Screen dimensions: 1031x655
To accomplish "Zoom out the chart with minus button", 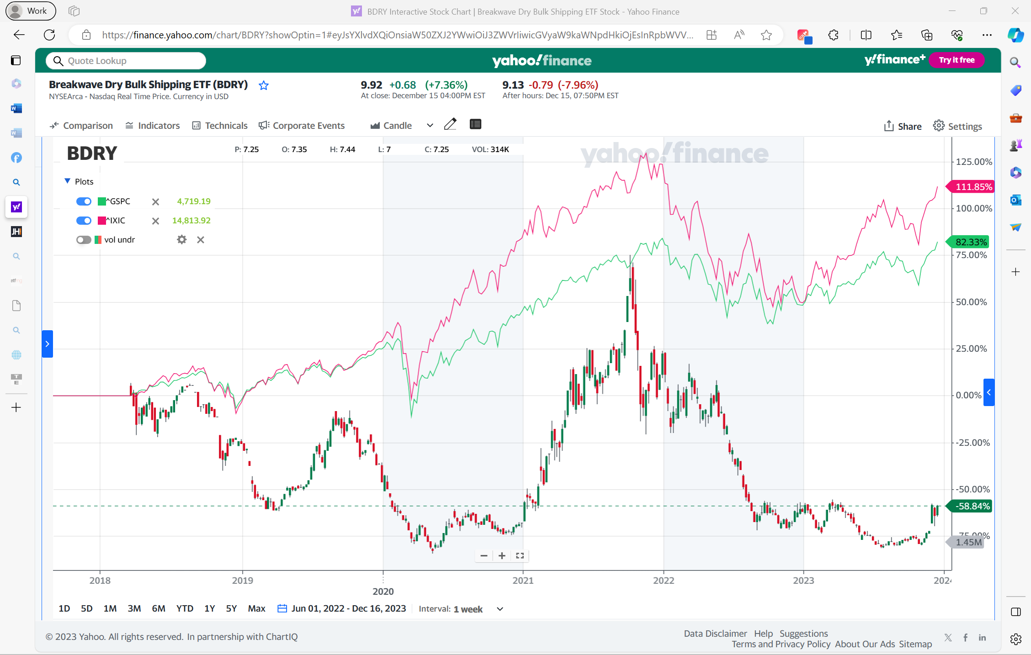I will (484, 555).
